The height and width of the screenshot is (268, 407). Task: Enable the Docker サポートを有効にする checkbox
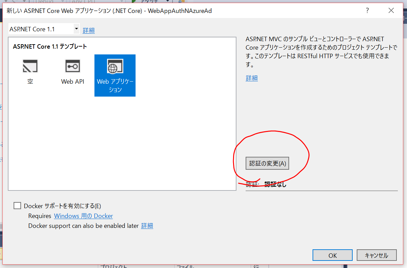[x=17, y=205]
